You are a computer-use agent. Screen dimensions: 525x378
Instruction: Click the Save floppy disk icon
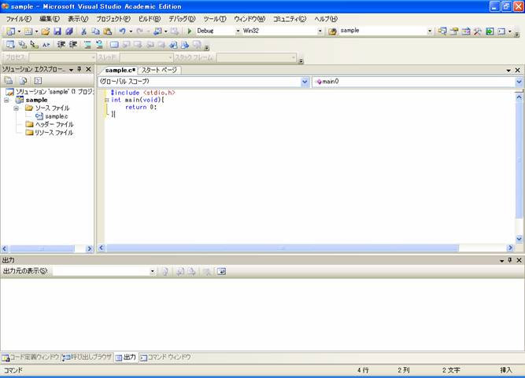57,31
